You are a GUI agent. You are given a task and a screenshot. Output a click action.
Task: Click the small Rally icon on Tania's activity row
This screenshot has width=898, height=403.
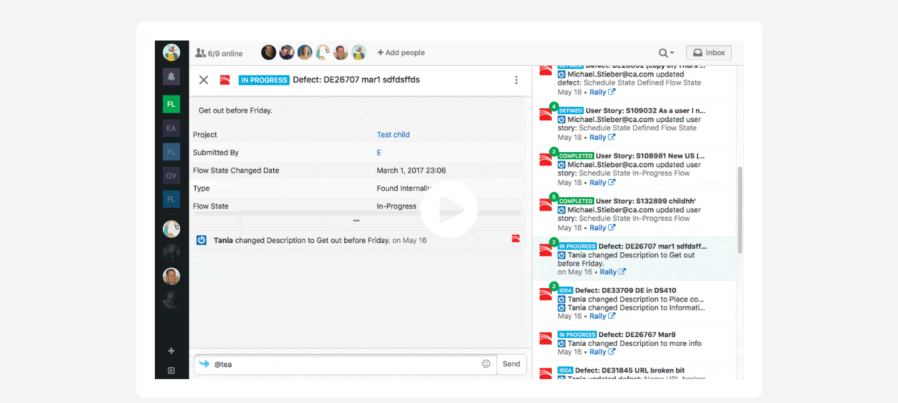[x=516, y=238]
